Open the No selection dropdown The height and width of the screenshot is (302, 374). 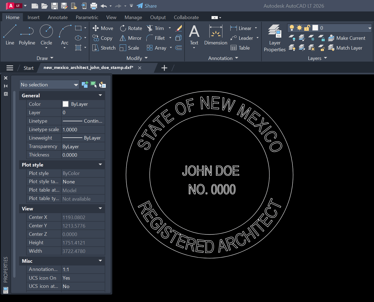pyautogui.click(x=49, y=84)
